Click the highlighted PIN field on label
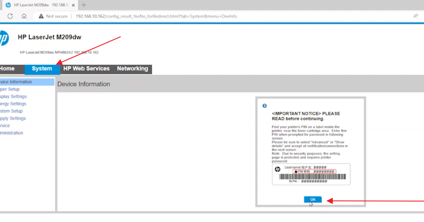Image resolution: width=424 pixels, height=222 pixels. (x=314, y=172)
